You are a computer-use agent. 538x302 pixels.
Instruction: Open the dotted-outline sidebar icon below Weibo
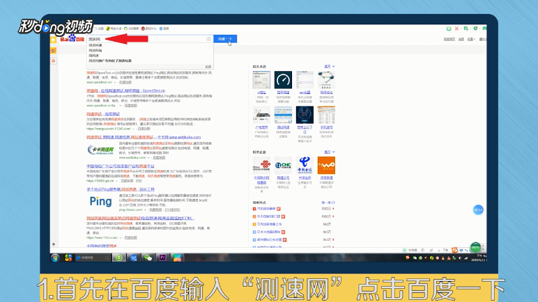(54, 61)
